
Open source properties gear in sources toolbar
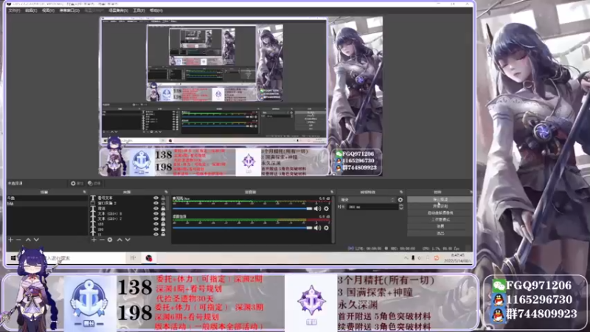click(x=110, y=239)
